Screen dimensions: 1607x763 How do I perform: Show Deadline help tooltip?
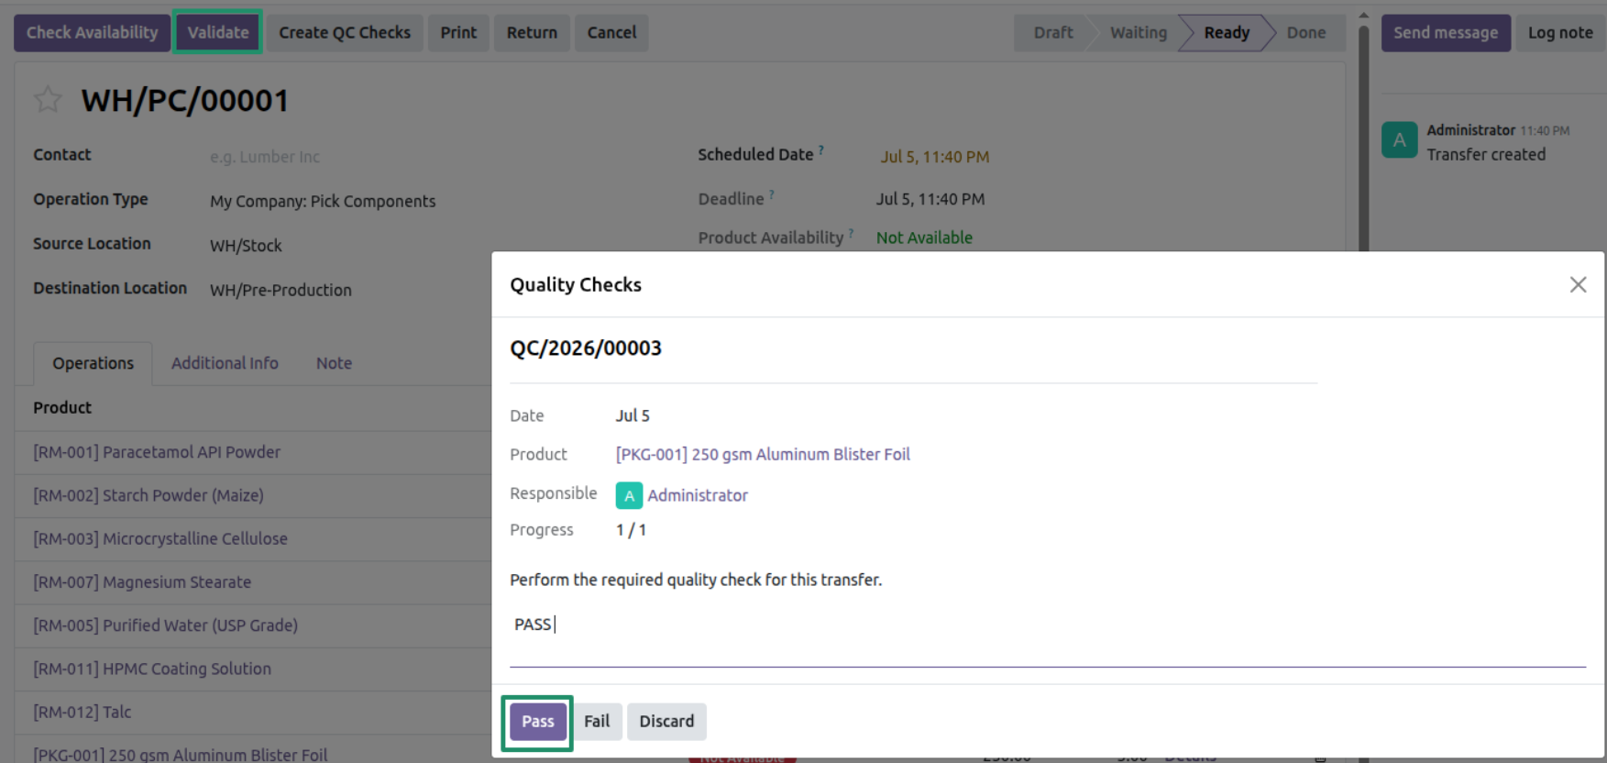[772, 194]
